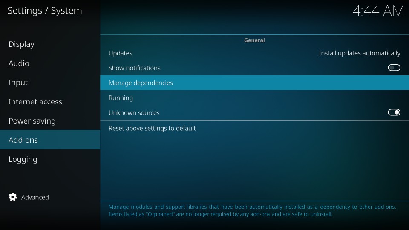Click the Advanced settings level label
The image size is (409, 230).
35,197
